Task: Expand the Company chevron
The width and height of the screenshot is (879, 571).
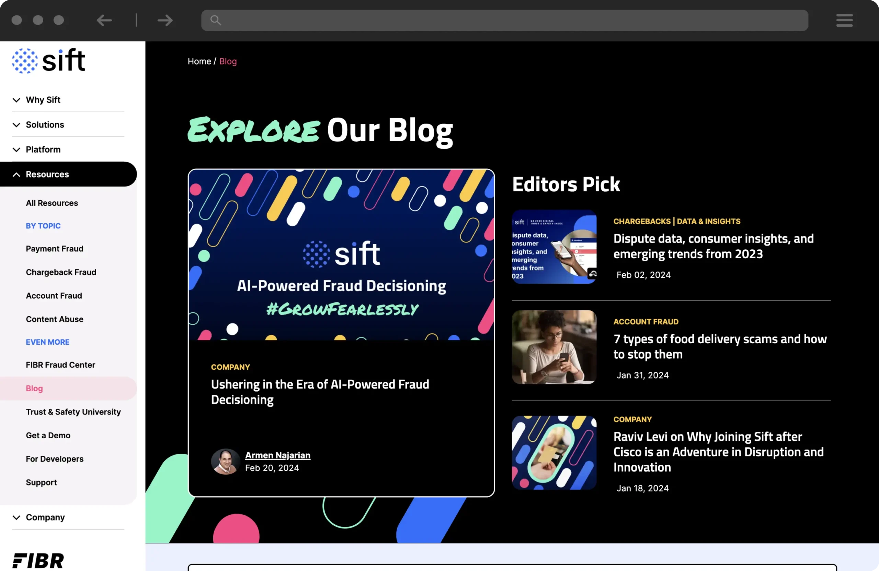Action: point(16,518)
